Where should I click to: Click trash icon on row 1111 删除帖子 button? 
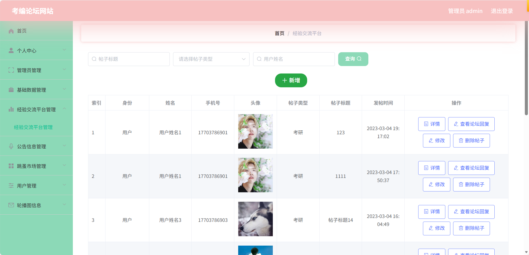pyautogui.click(x=461, y=185)
